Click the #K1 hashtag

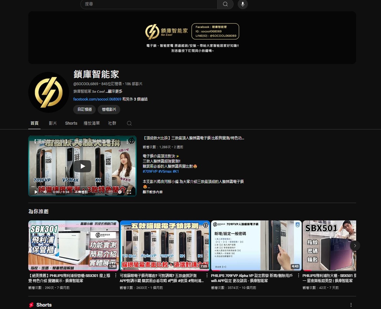176,171
